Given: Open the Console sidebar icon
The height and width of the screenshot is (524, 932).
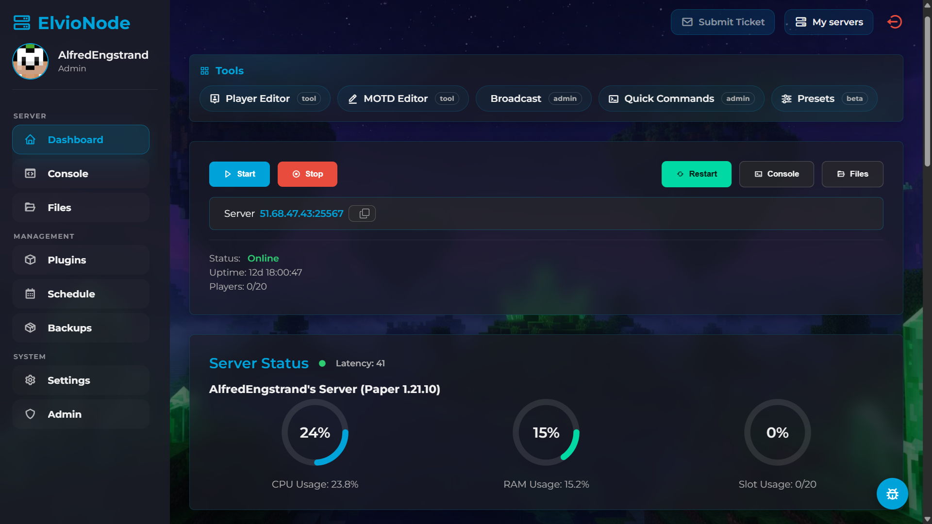Looking at the screenshot, I should [x=30, y=173].
